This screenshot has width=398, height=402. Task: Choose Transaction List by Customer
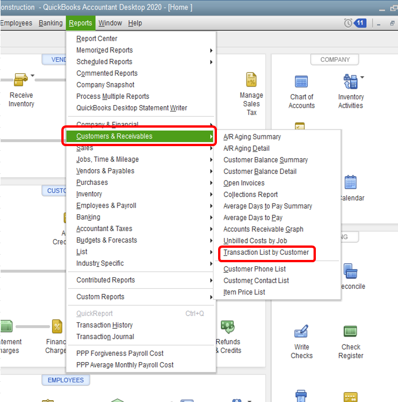(x=266, y=252)
